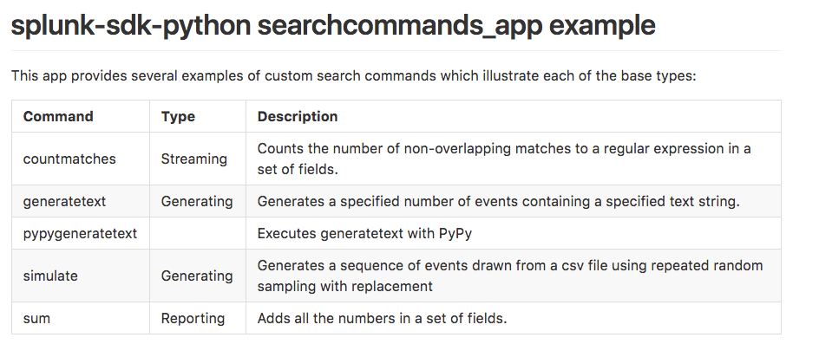
Task: Click 'Generating' type in generatetext row
Action: 197,202
